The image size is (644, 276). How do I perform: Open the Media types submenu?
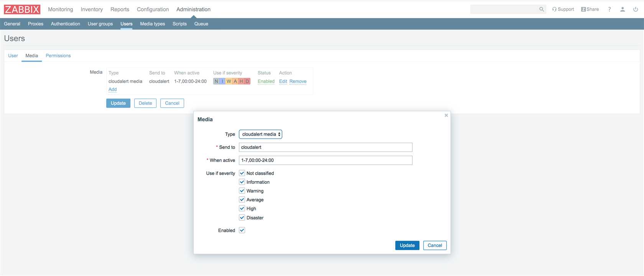152,24
